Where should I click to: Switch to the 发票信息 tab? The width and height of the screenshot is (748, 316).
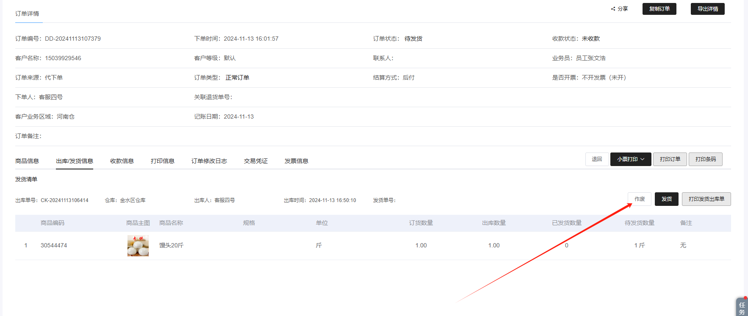296,161
